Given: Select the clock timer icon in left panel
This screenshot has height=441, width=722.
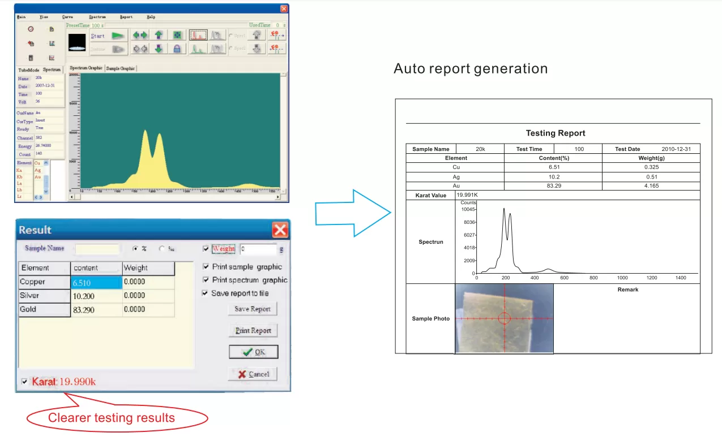Looking at the screenshot, I should coord(31,29).
